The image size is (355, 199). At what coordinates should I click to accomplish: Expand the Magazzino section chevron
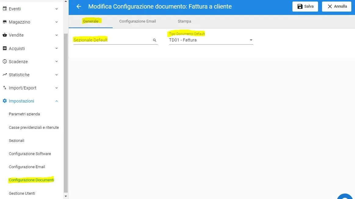tap(56, 22)
